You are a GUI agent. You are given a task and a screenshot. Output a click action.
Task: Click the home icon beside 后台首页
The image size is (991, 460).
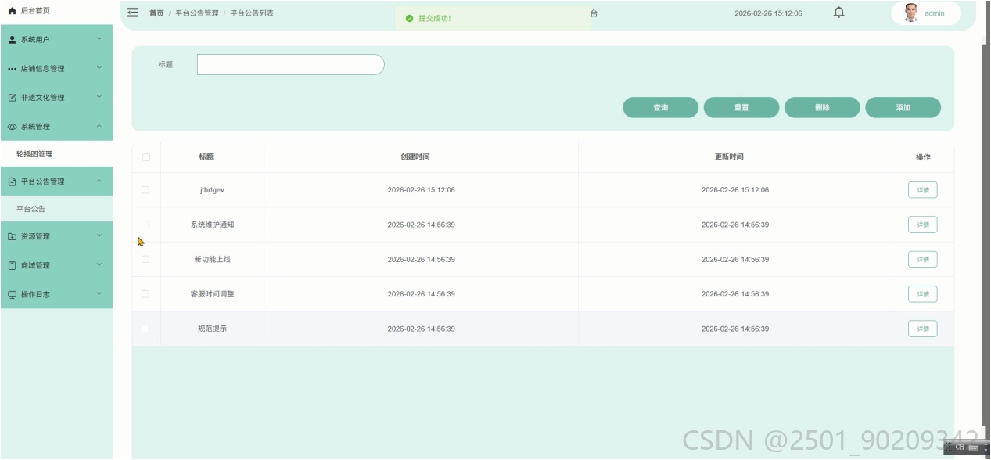coord(12,11)
